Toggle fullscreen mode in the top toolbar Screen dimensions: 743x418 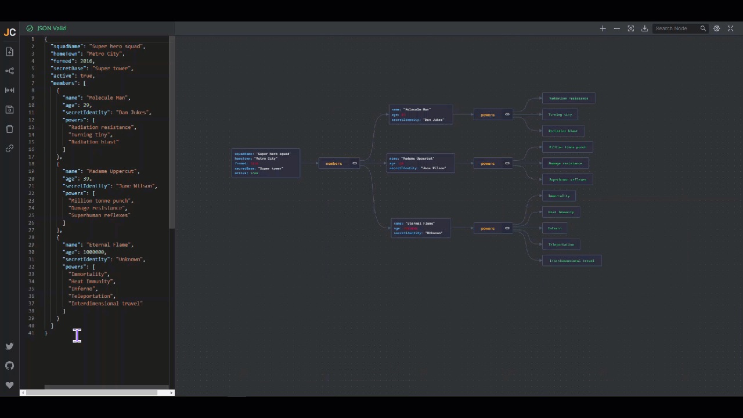[731, 28]
